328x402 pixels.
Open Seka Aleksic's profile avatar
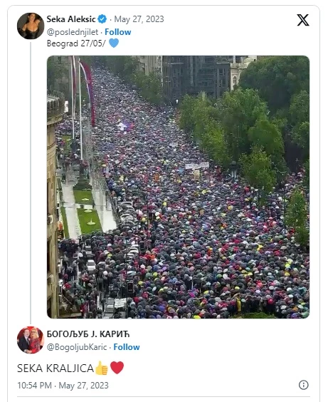pos(31,26)
